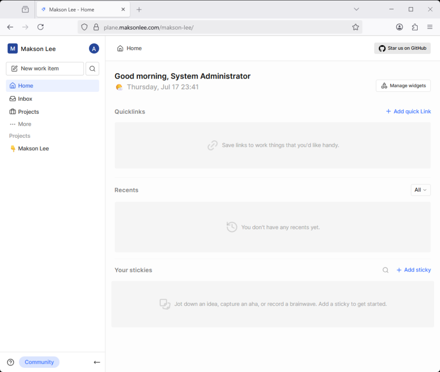Go back with browser back arrow

coord(10,27)
